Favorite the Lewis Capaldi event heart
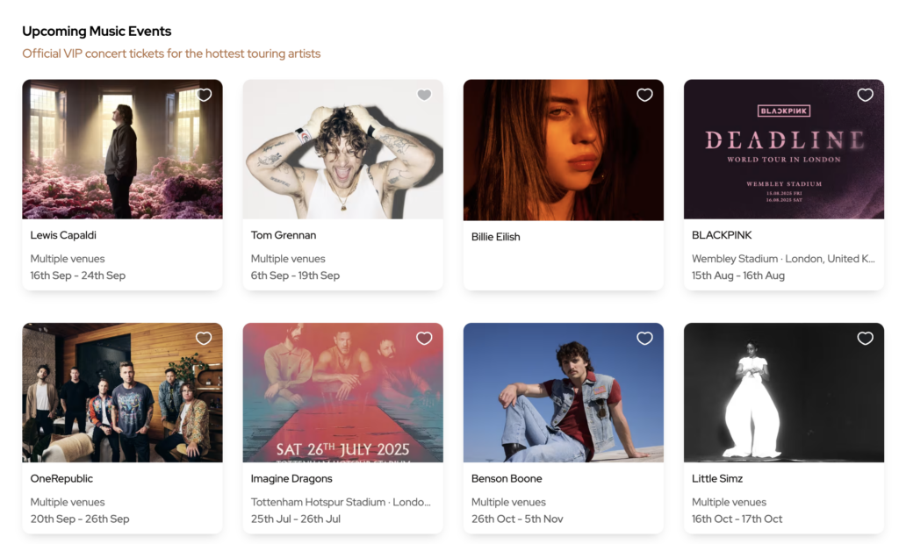Image resolution: width=899 pixels, height=544 pixels. (205, 95)
